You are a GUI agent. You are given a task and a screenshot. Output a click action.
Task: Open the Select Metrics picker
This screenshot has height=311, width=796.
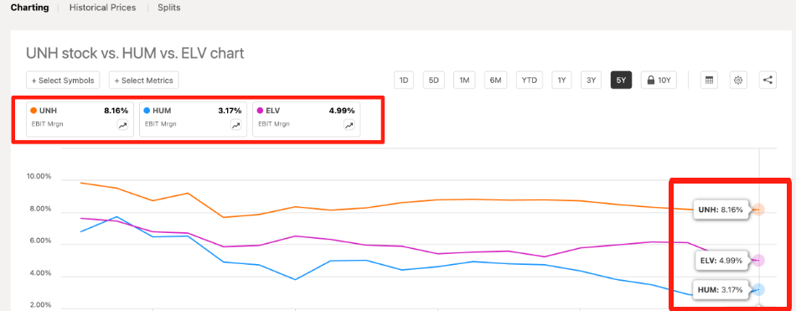point(143,80)
